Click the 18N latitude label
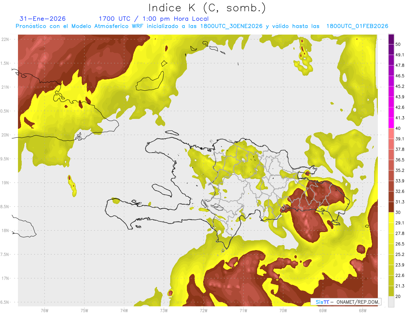 pyautogui.click(x=5, y=230)
